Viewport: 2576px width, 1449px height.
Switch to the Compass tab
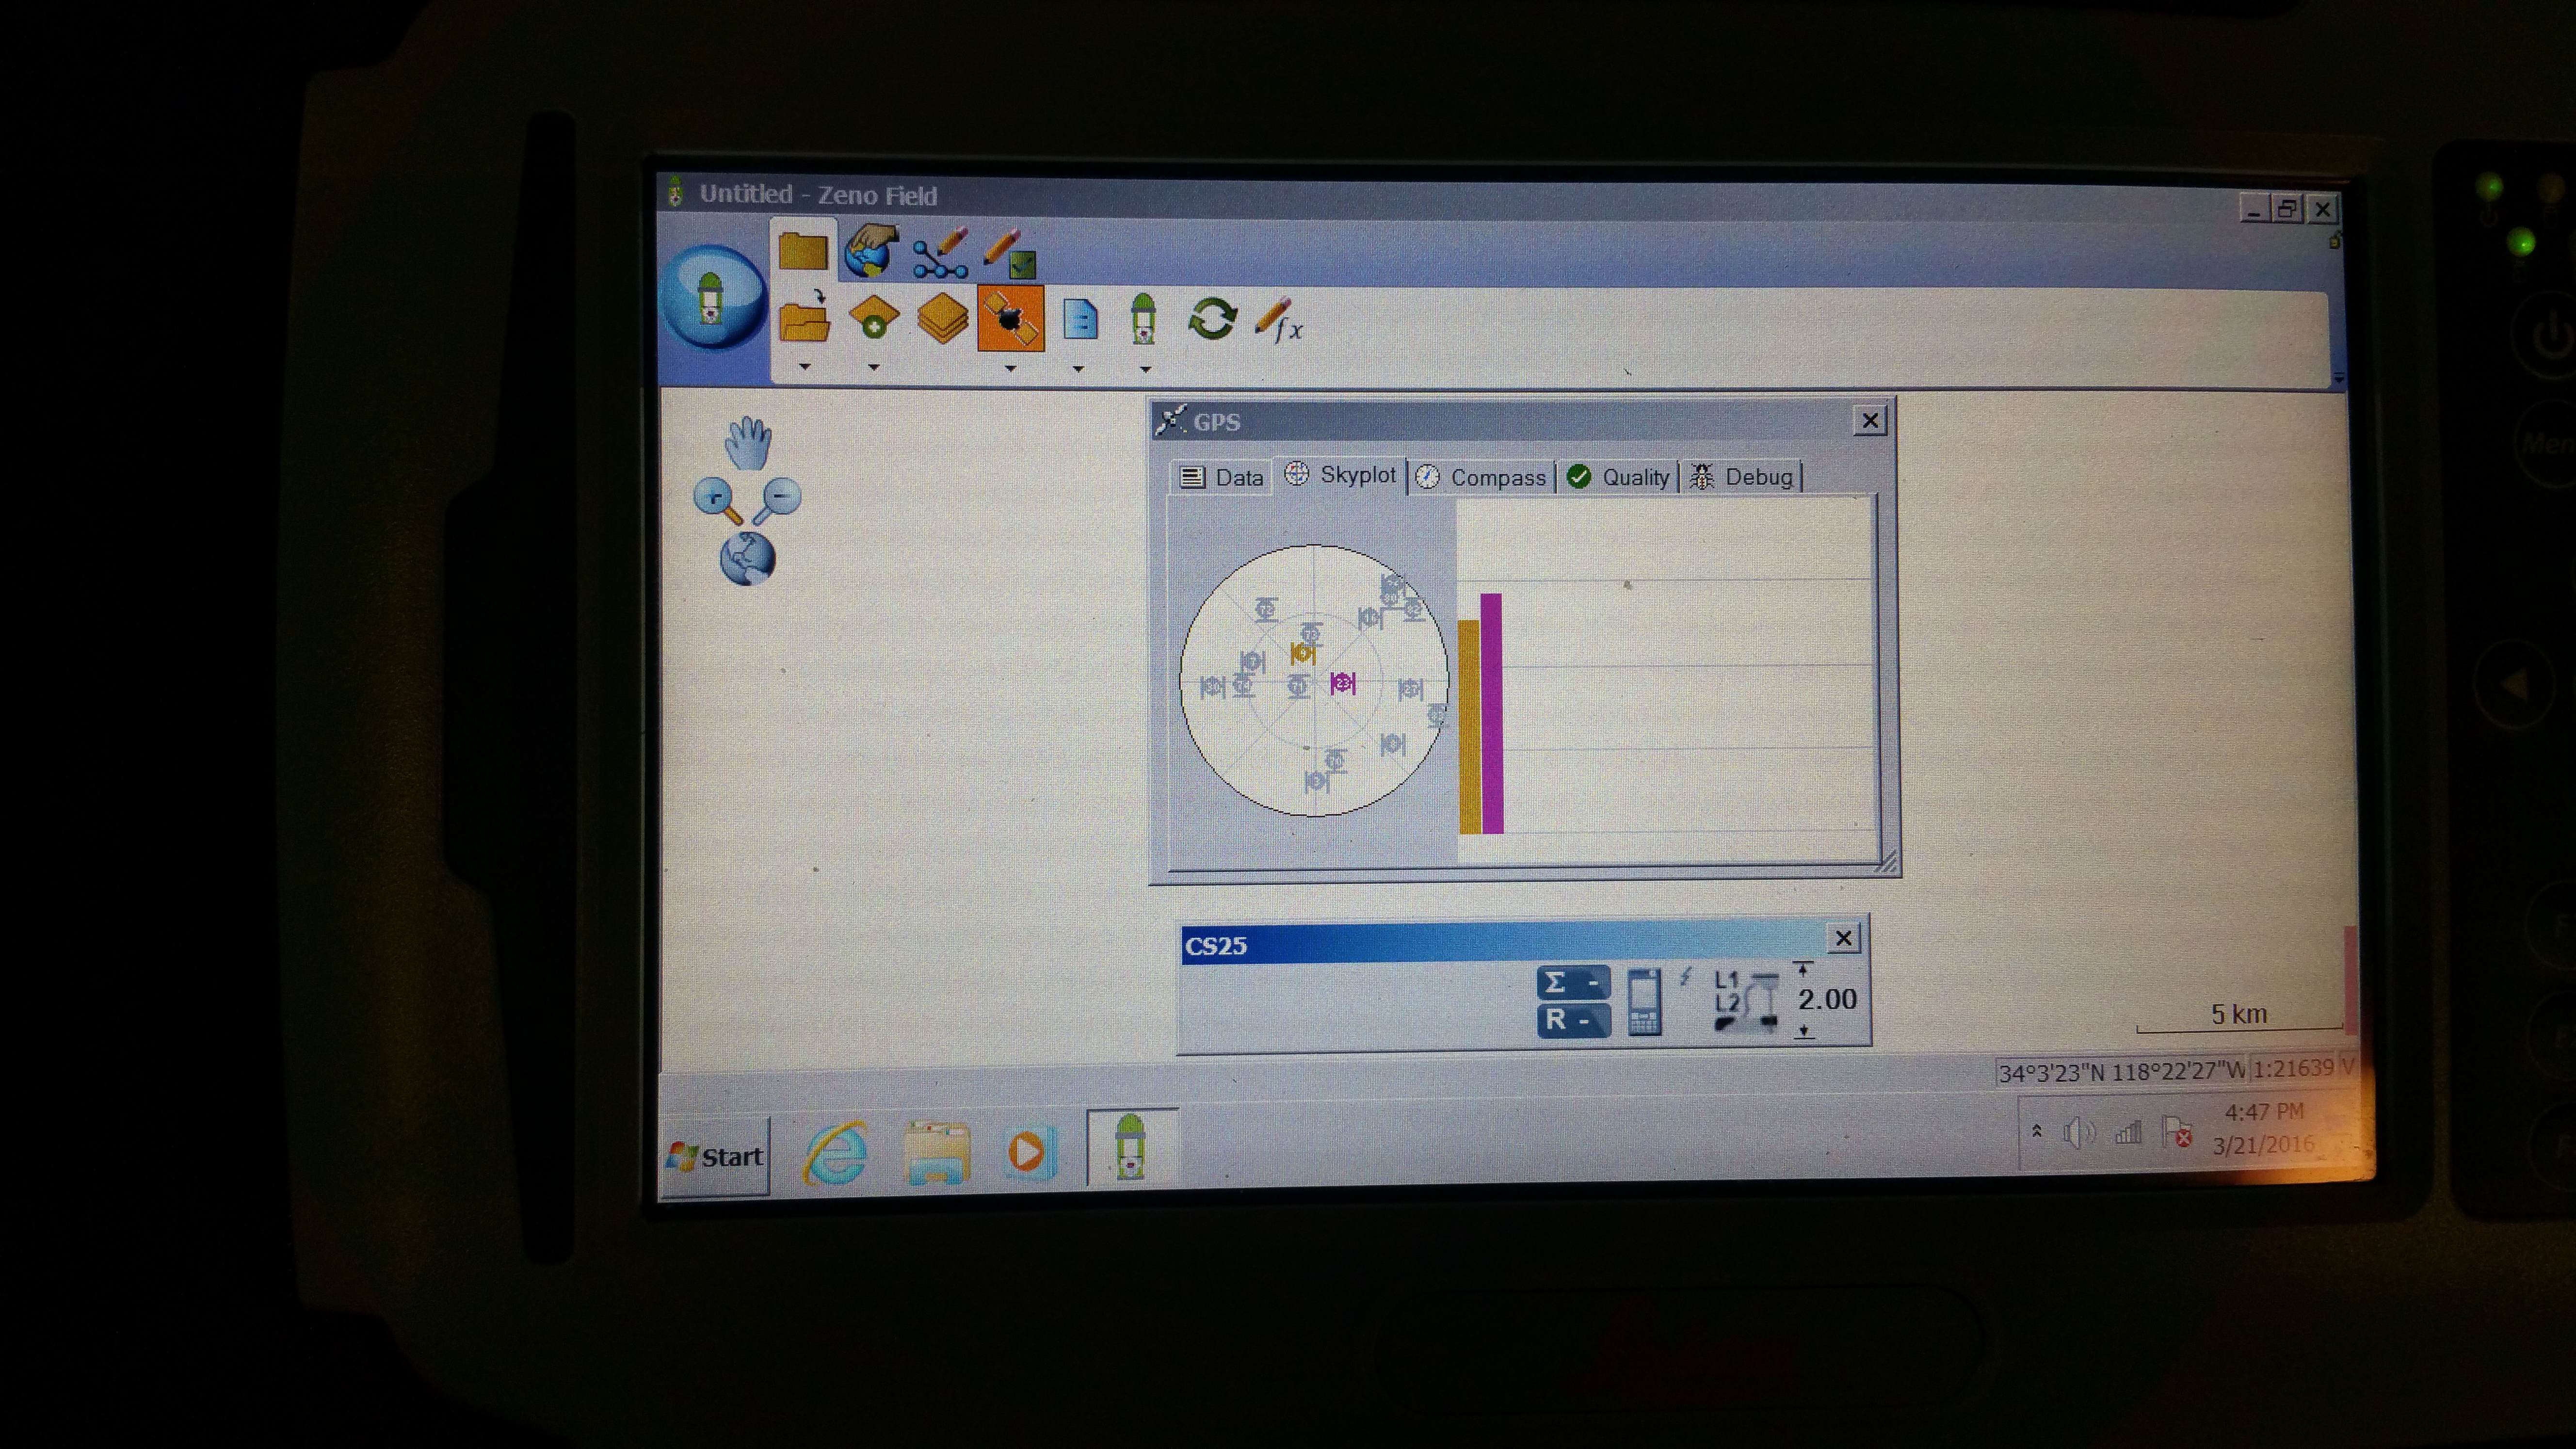1483,477
